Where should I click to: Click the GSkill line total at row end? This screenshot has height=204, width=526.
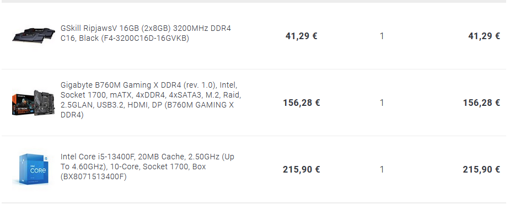pos(484,36)
